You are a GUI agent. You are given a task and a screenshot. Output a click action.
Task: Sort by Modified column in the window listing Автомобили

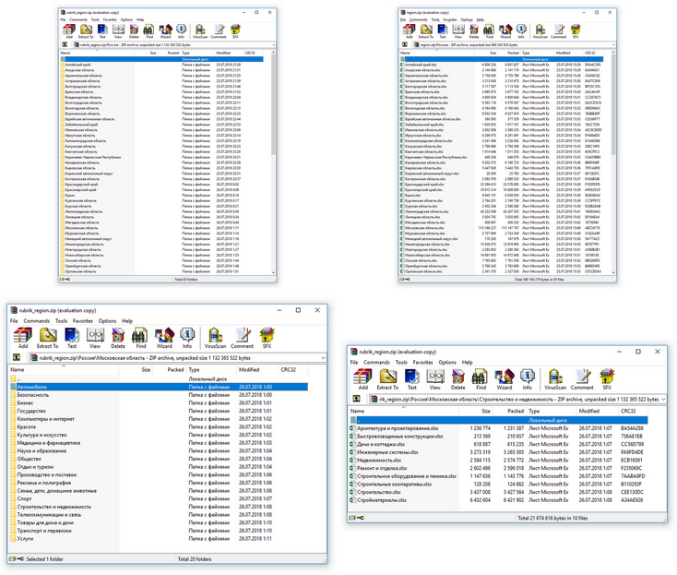pos(253,369)
